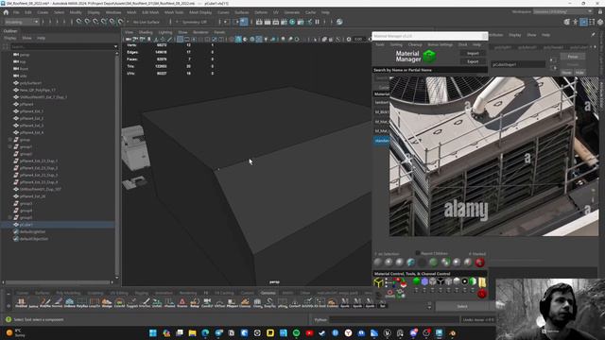Click the red round button in material swatch row

pos(479,263)
